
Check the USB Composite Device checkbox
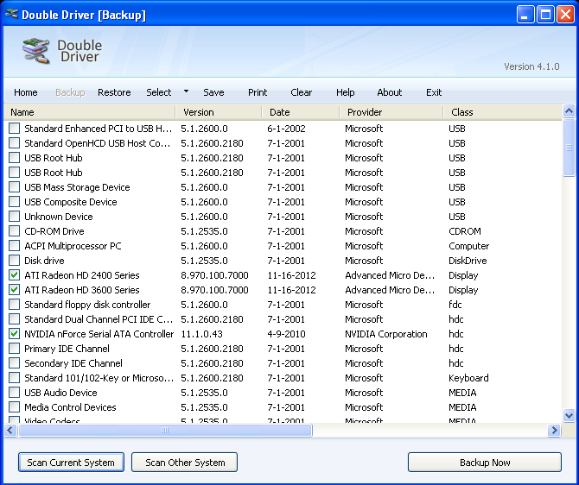14,202
